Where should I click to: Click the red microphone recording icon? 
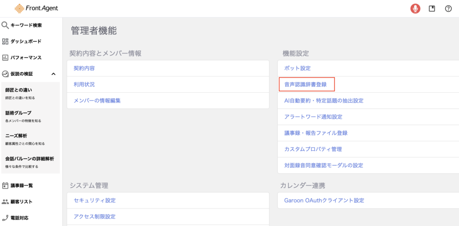pyautogui.click(x=416, y=9)
